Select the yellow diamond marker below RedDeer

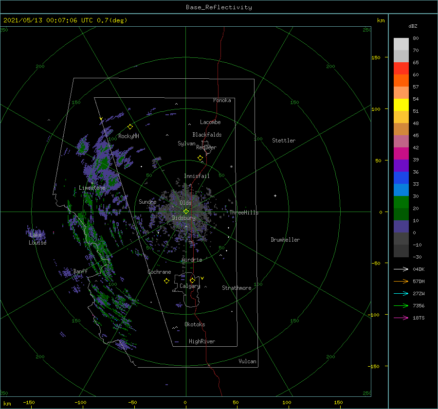tap(201, 158)
